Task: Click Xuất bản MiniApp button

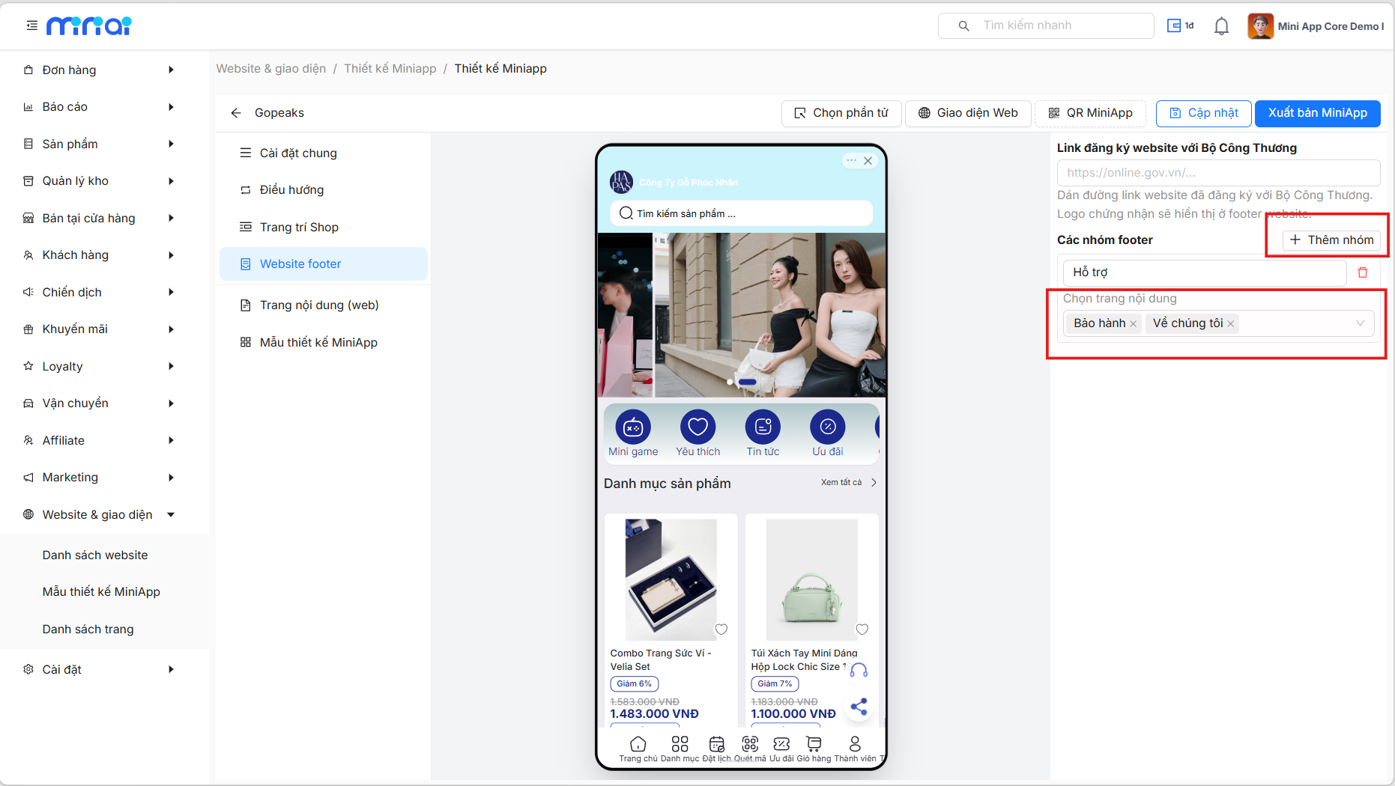Action: pos(1317,113)
